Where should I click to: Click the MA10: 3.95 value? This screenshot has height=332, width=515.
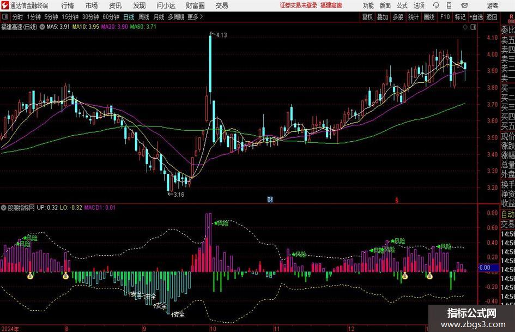(x=86, y=27)
